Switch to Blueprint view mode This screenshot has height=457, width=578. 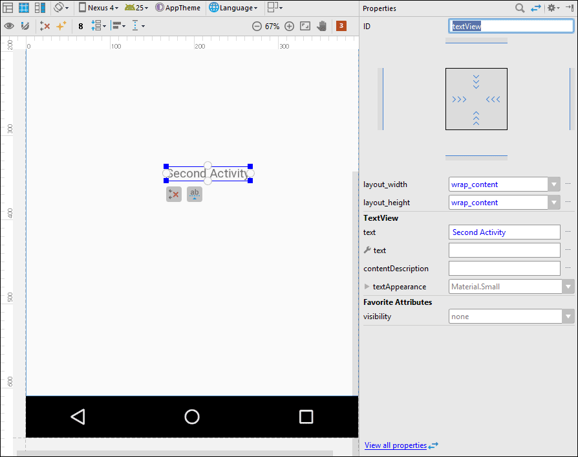tap(24, 8)
